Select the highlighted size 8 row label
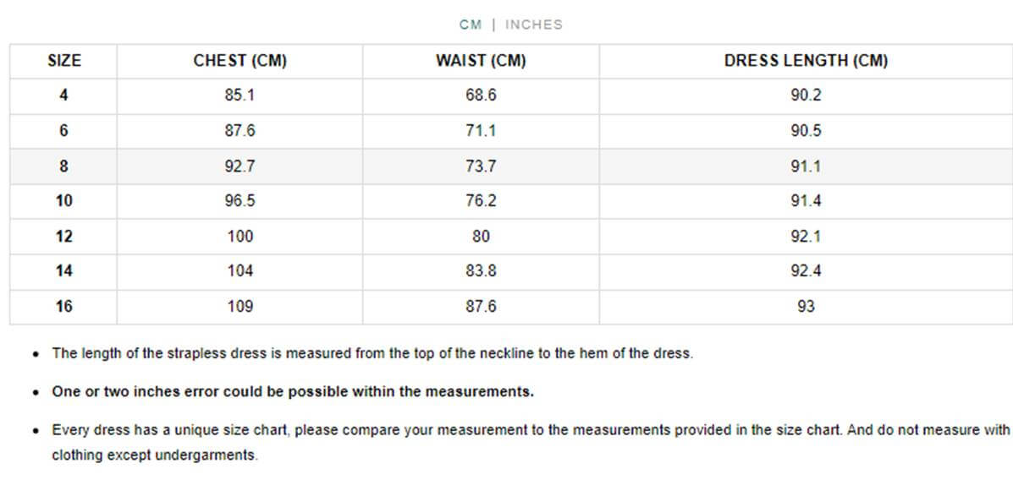This screenshot has height=480, width=1013. pyautogui.click(x=63, y=166)
